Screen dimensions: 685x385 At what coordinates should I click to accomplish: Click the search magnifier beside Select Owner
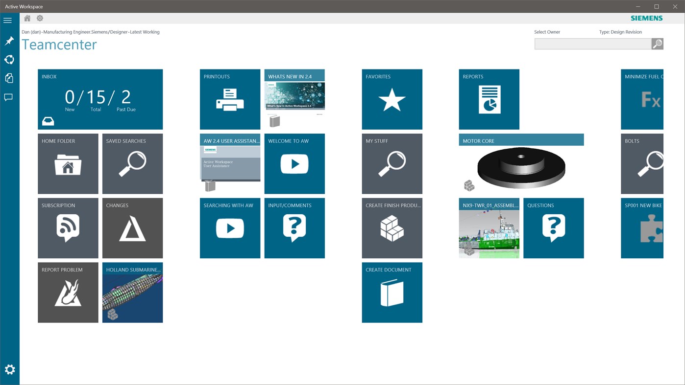tap(657, 43)
